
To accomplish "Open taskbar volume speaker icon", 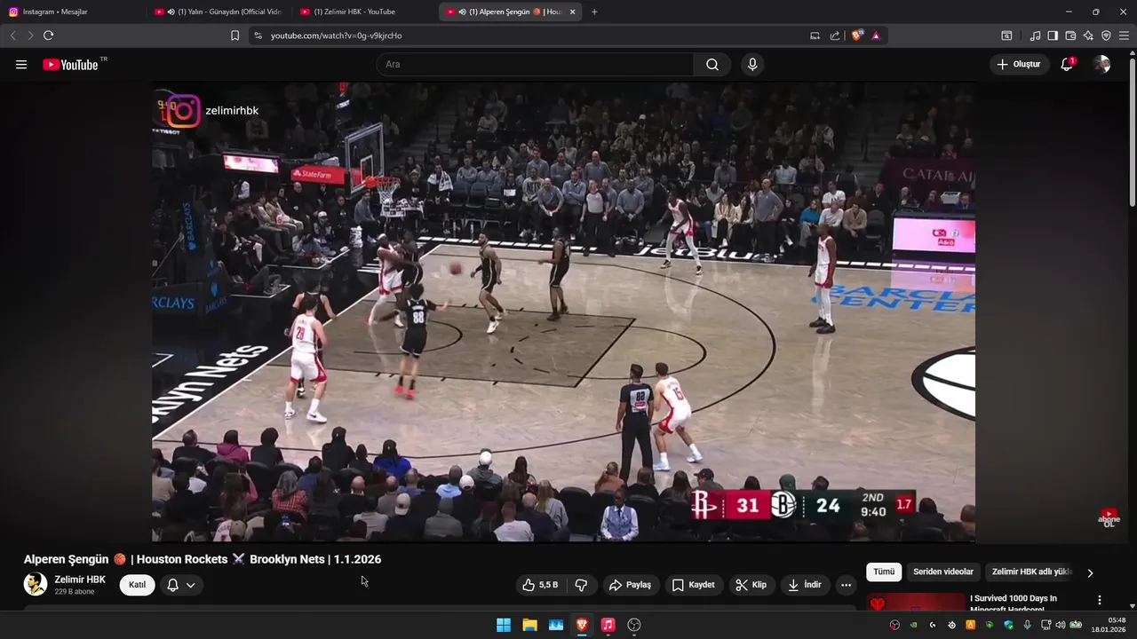I will coord(1060,625).
